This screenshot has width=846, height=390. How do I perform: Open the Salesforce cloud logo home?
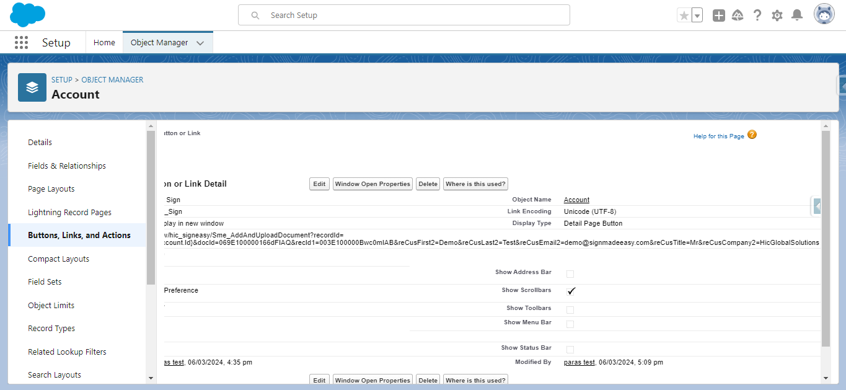click(28, 15)
